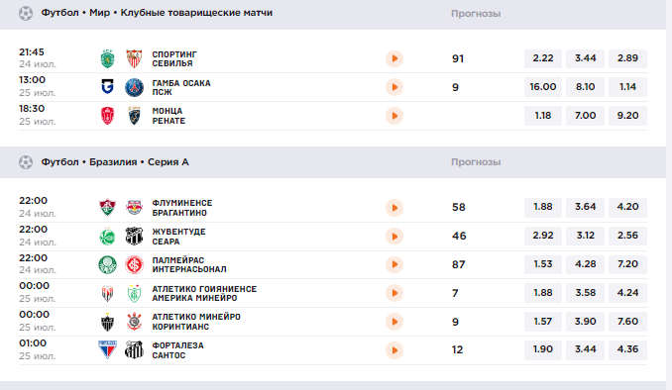The image size is (672, 390).
Task: Click Santos club logo
Action: click(134, 350)
